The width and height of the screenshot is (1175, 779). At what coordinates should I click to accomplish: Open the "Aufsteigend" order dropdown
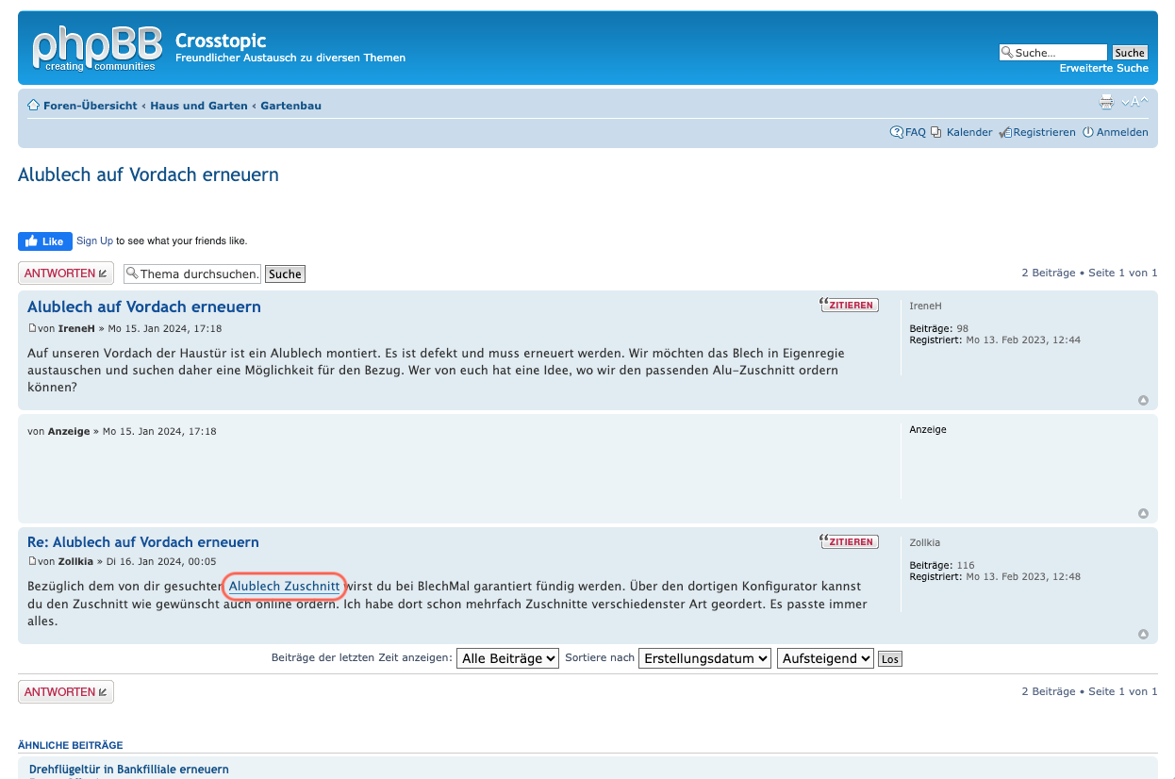coord(825,657)
